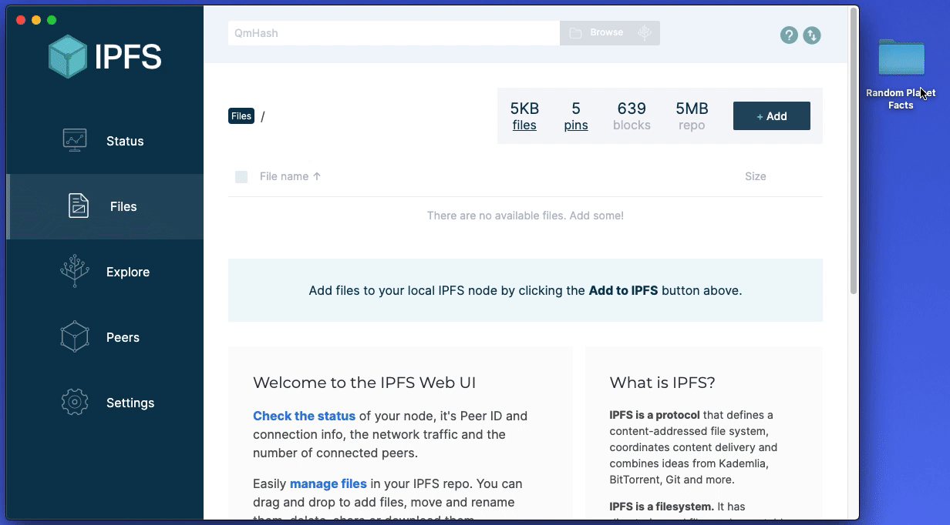The width and height of the screenshot is (950, 525).
Task: Toggle the select-all files checkbox
Action: coord(241,177)
